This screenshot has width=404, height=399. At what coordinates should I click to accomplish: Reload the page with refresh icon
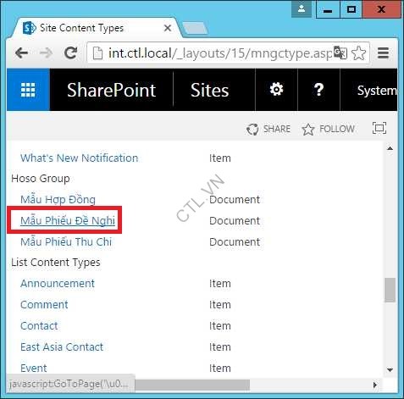[70, 53]
